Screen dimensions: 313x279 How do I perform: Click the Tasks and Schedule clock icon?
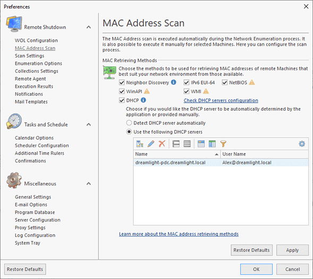[x=14, y=121]
